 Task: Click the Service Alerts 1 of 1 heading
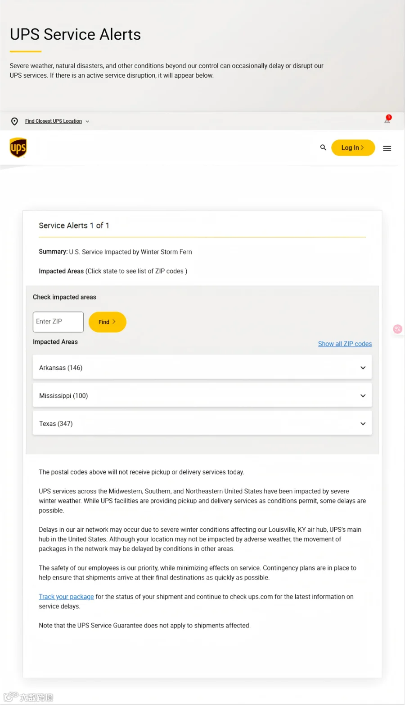pos(74,226)
